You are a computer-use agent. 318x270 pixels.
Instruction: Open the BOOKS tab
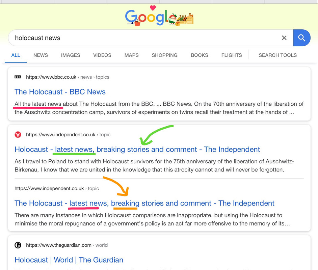(x=200, y=55)
